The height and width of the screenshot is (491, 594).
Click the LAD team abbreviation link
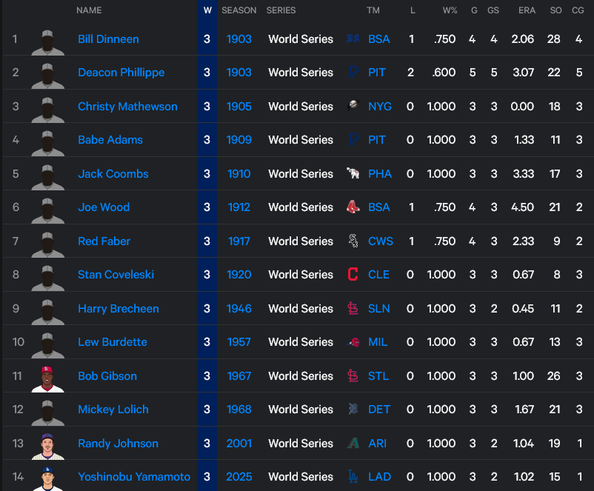pos(380,477)
